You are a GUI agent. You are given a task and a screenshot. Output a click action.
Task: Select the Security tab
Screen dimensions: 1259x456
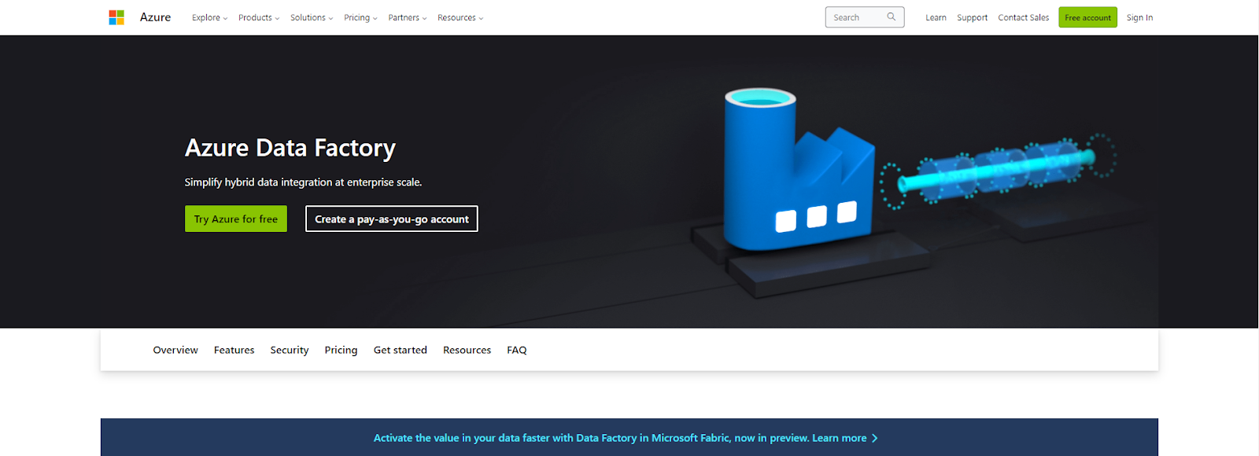(290, 350)
